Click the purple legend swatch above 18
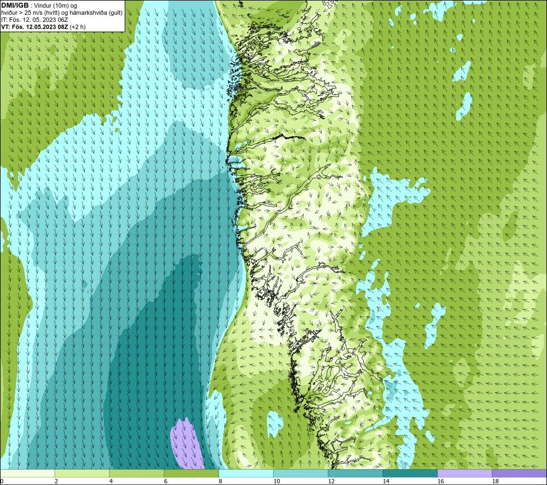This screenshot has height=485, width=547. point(520,473)
